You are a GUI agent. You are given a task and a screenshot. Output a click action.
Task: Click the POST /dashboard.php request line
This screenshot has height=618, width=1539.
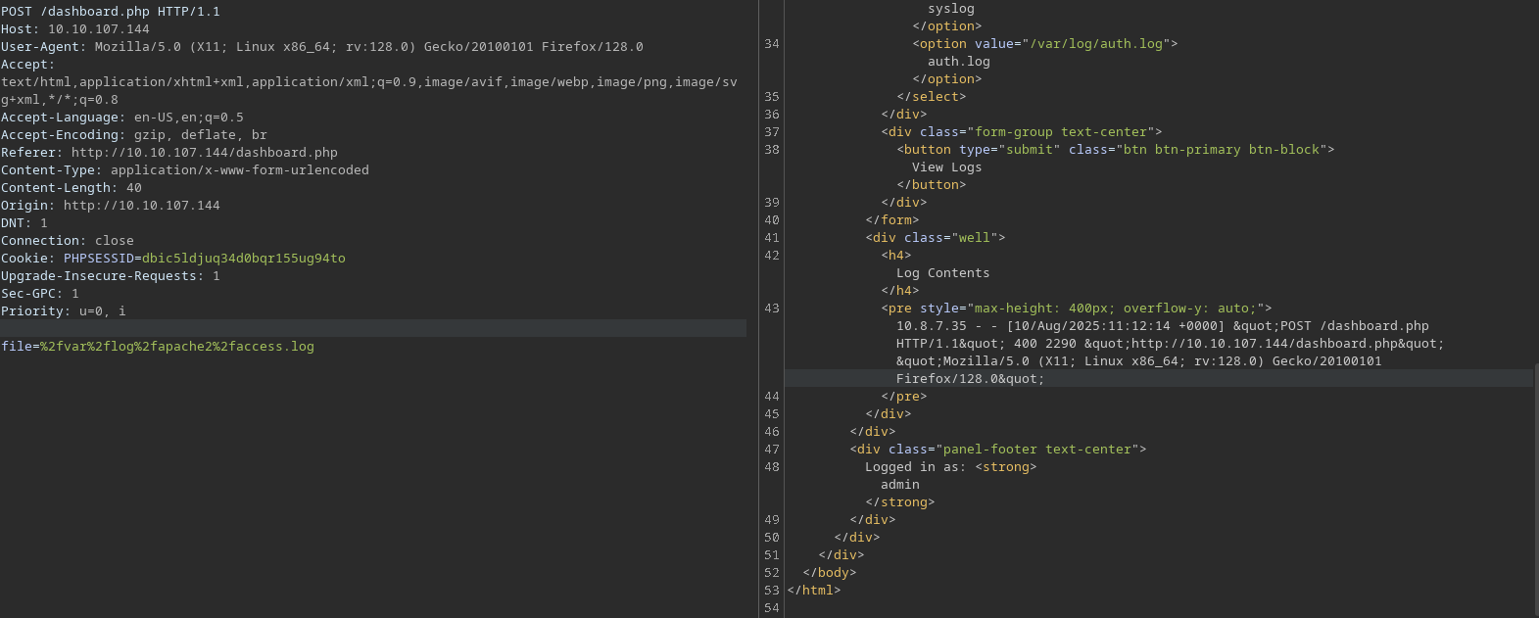110,12
